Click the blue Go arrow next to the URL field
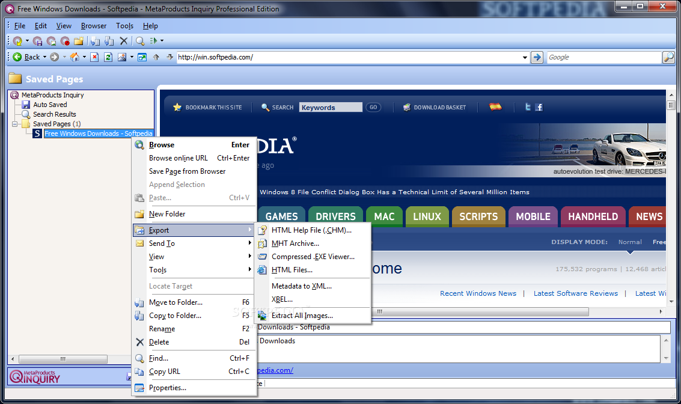 537,57
